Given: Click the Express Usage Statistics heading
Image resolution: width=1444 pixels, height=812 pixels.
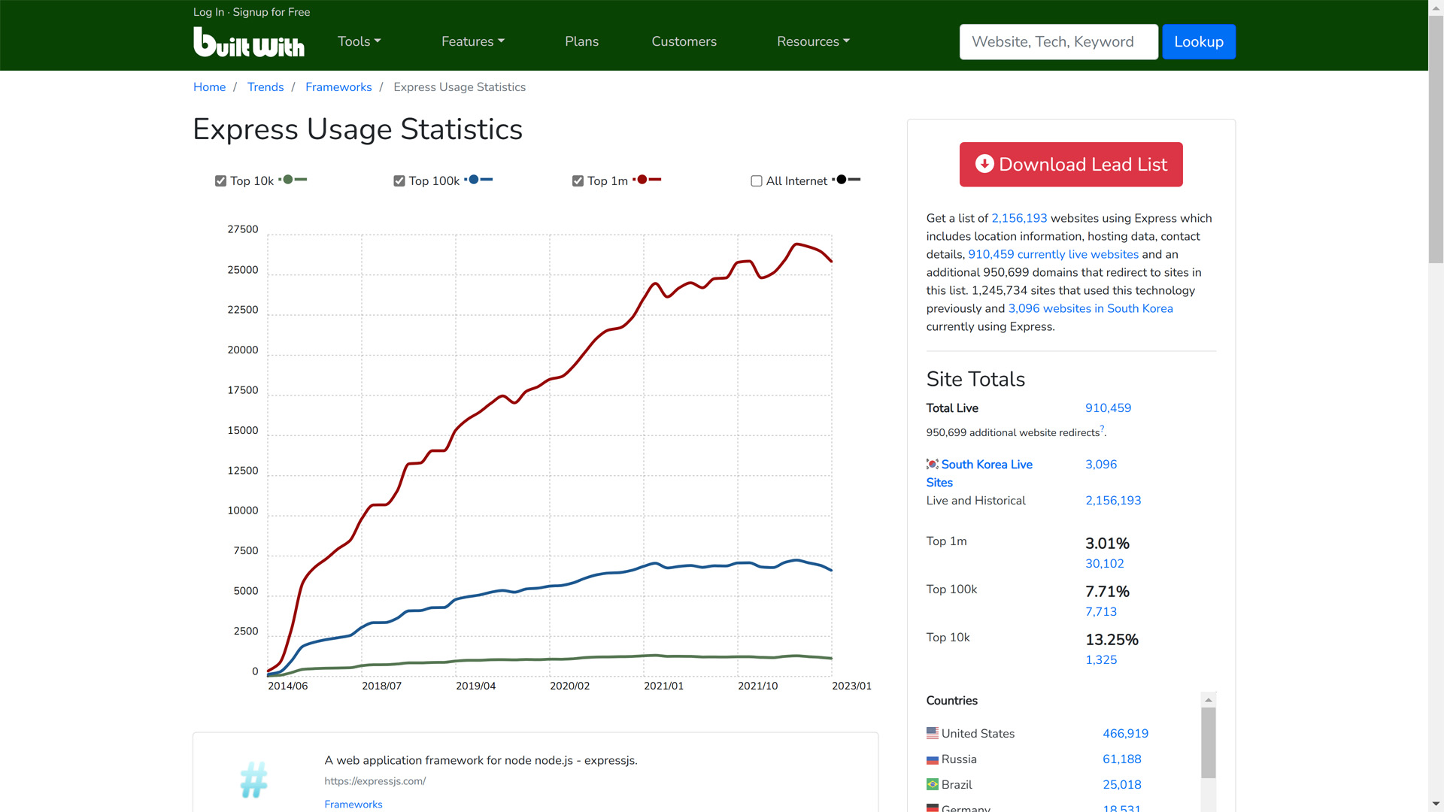Looking at the screenshot, I should coord(357,129).
